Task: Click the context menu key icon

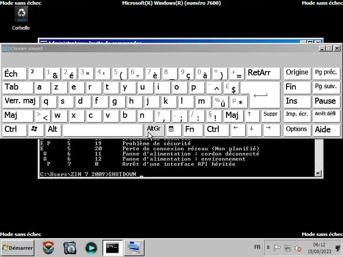Action: tap(174, 130)
